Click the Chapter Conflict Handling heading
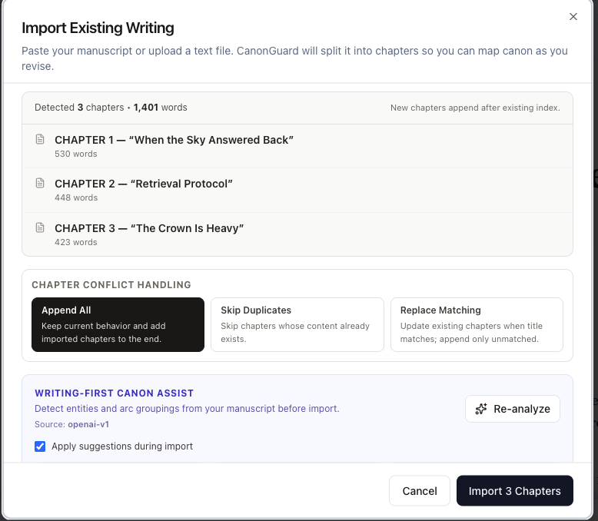This screenshot has height=521, width=598. point(111,285)
